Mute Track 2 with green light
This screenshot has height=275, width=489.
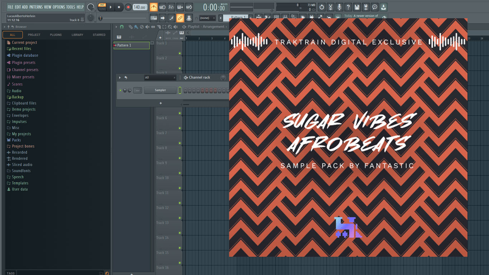(x=180, y=68)
